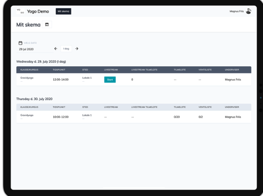Click Livestream tilmeldte header in Wednesday table
Image resolution: width=263 pixels, height=196 pixels.
(x=144, y=70)
